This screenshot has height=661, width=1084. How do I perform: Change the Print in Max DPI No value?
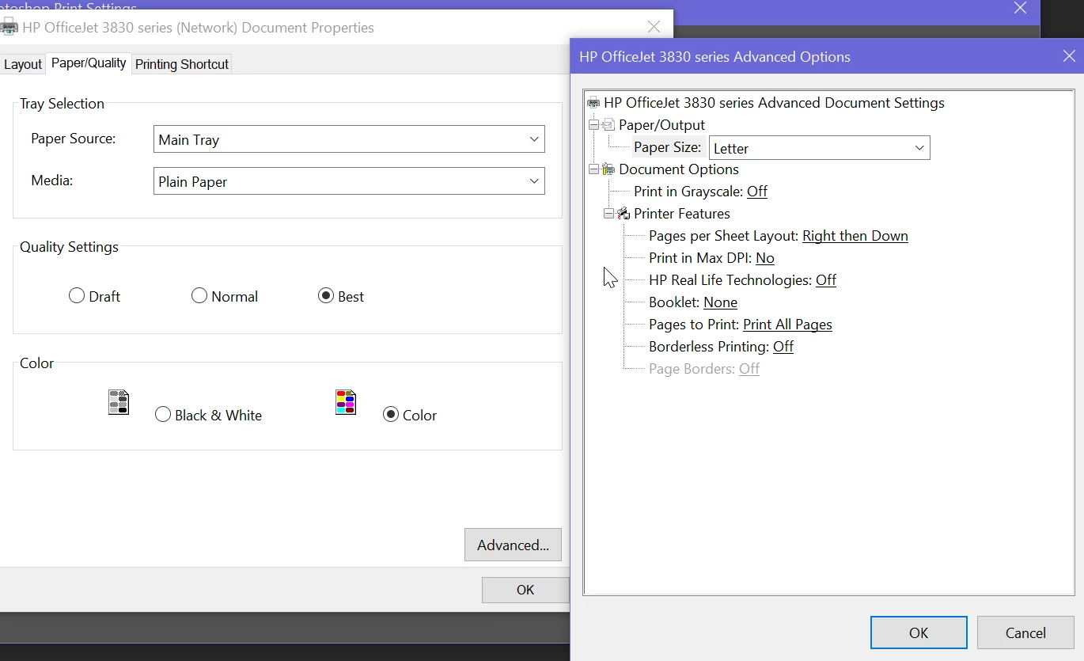click(x=765, y=258)
